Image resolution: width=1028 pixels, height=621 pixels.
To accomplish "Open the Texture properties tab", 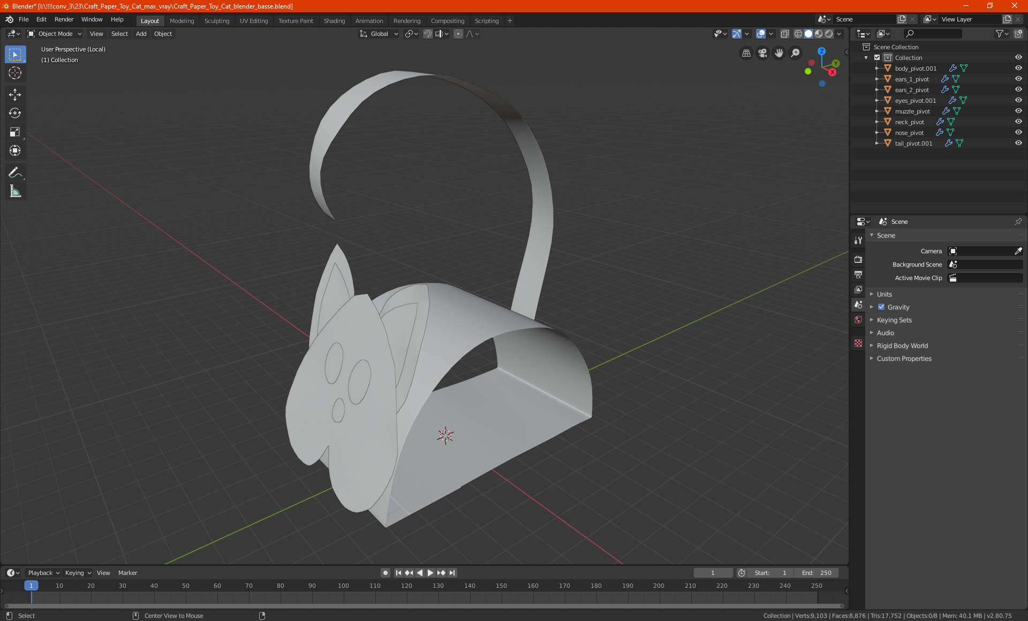I will pyautogui.click(x=858, y=343).
